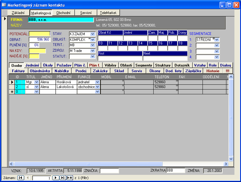Open FUNKCE dropdown for jednatel row
241x182 pixels.
(97, 82)
